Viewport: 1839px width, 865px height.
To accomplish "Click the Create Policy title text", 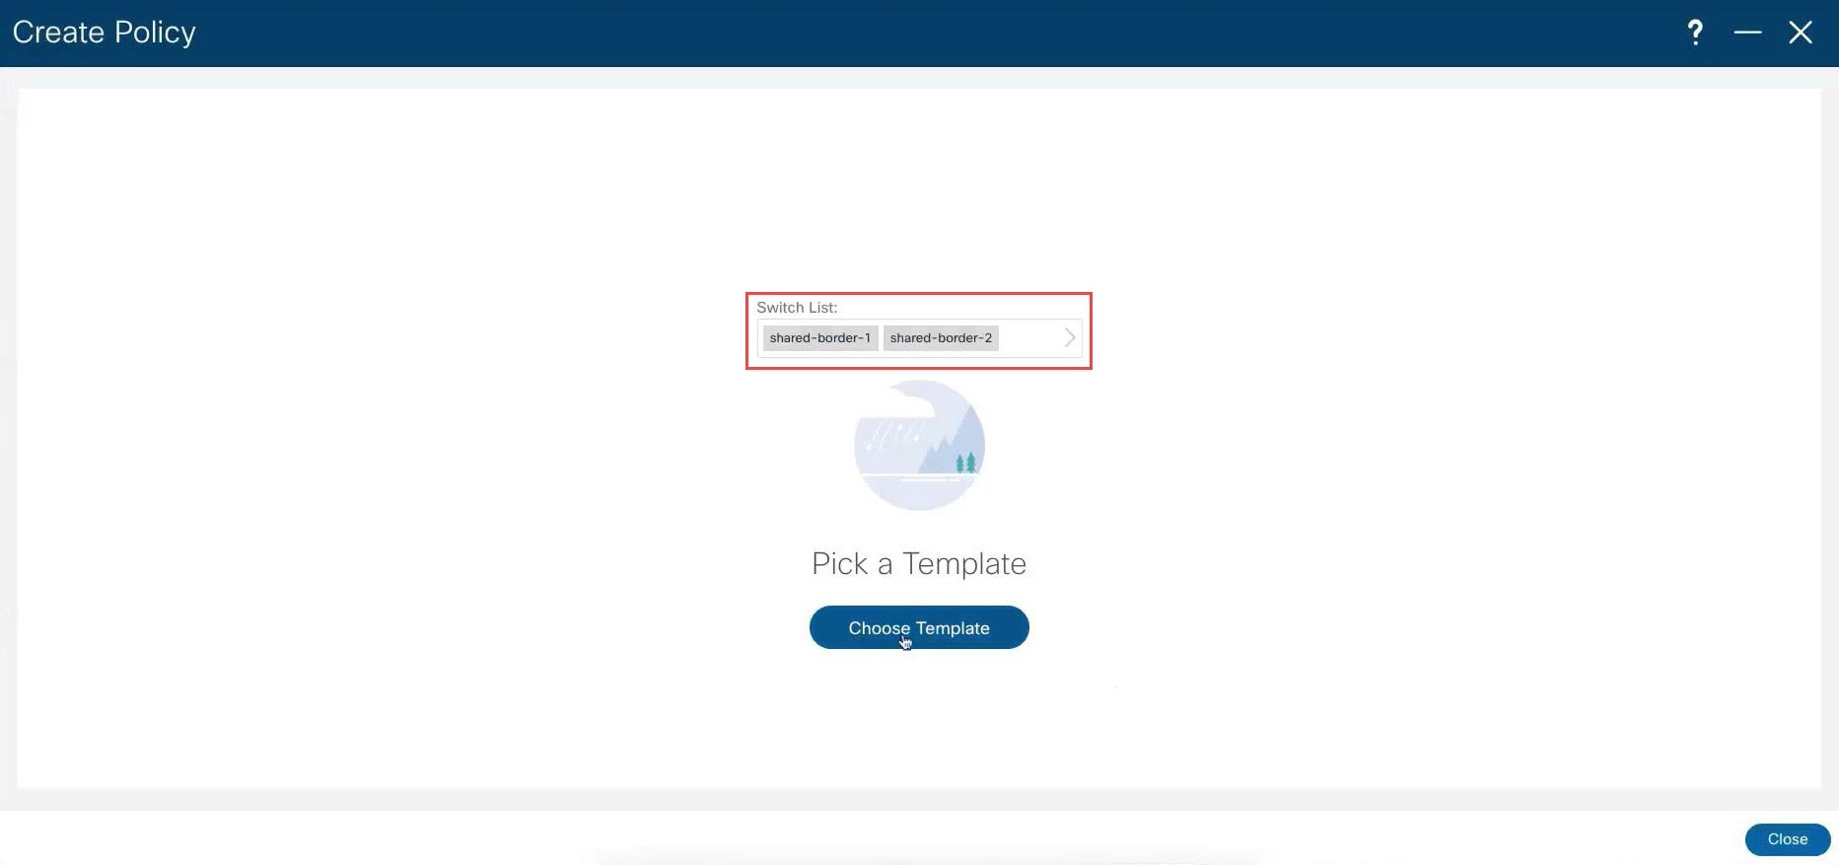I will tap(105, 33).
